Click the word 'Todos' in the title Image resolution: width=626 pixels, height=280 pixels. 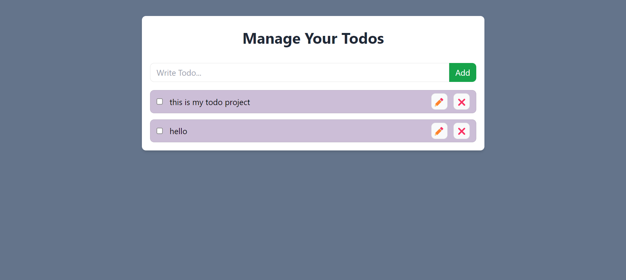click(x=363, y=39)
